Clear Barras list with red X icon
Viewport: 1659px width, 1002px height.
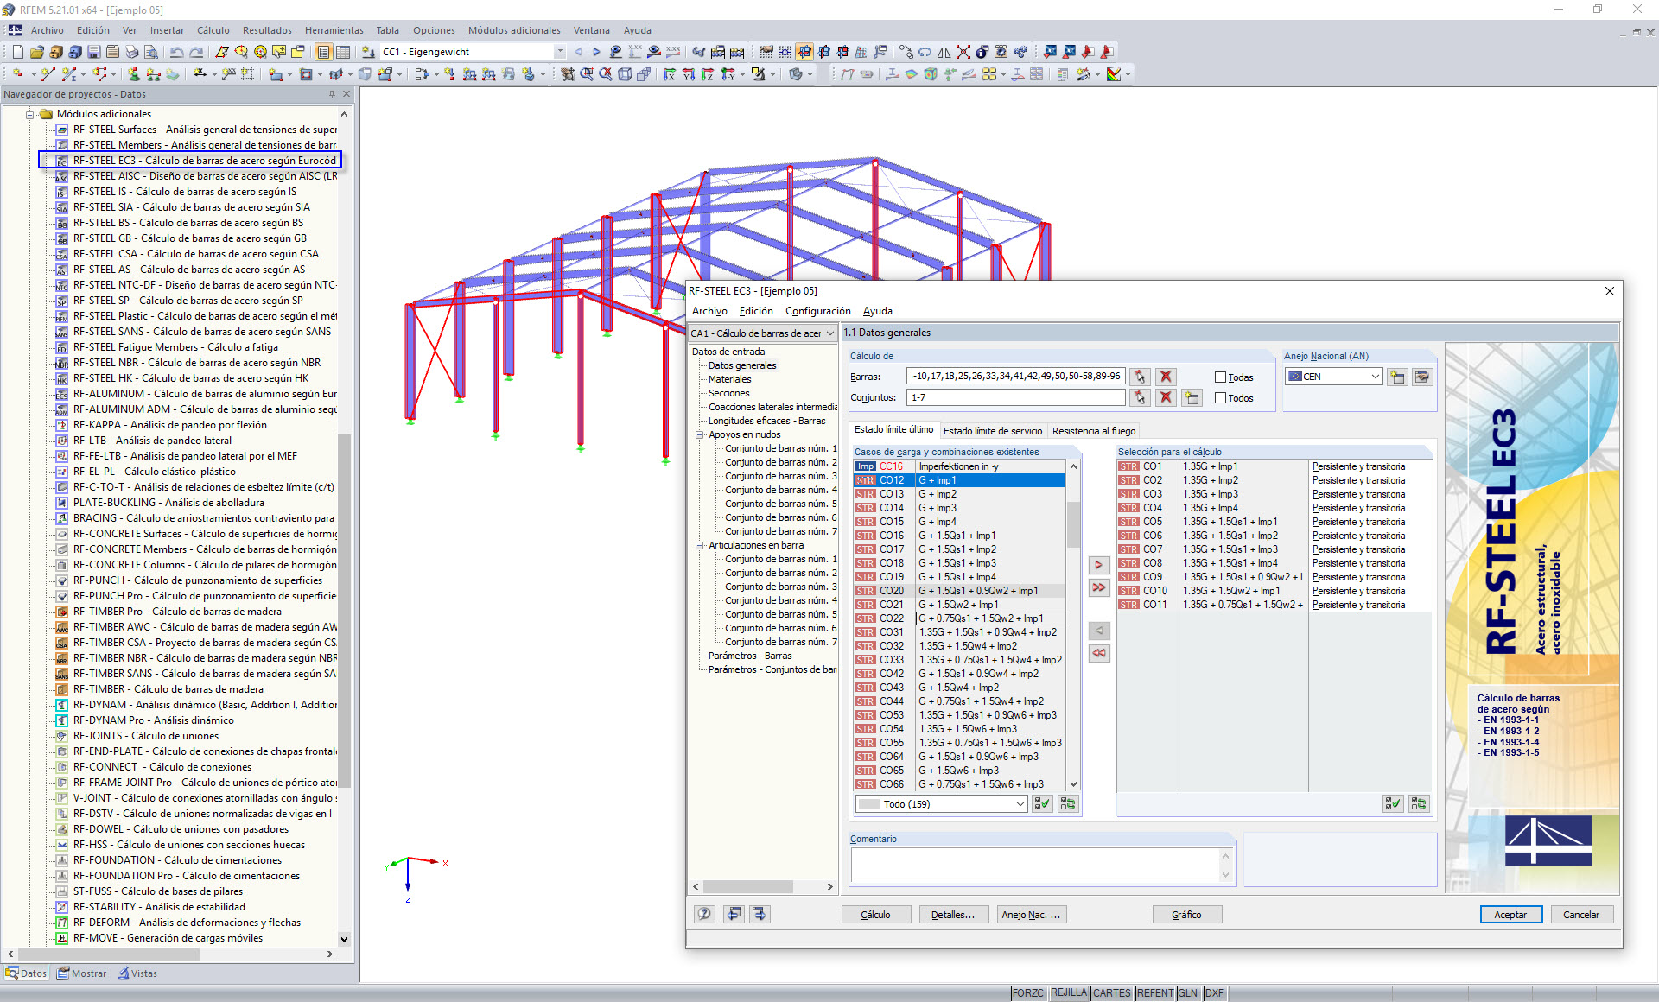(x=1166, y=377)
